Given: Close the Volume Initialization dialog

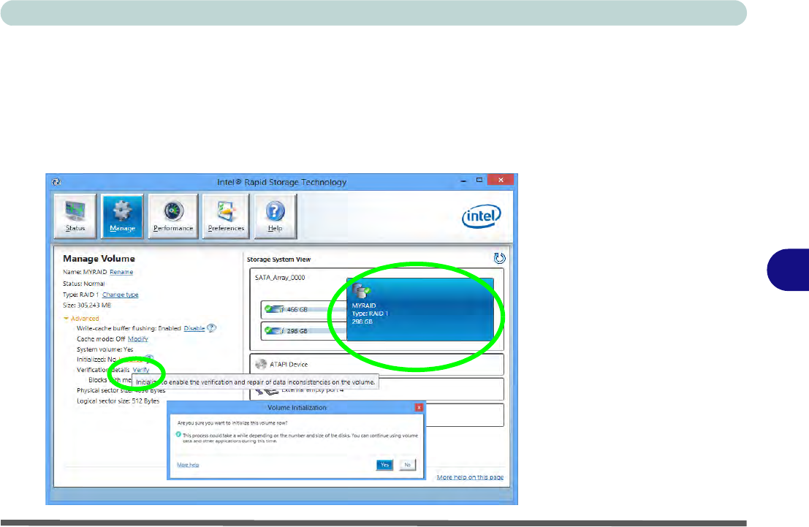Looking at the screenshot, I should click(419, 407).
